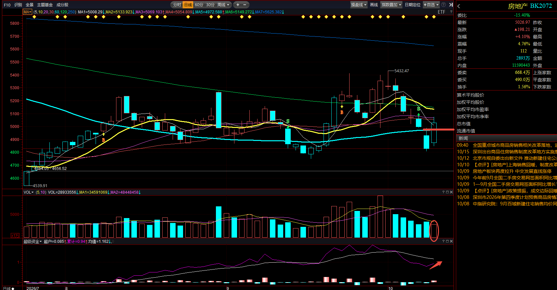Open help icon on VOL panel header

[x=443, y=192]
